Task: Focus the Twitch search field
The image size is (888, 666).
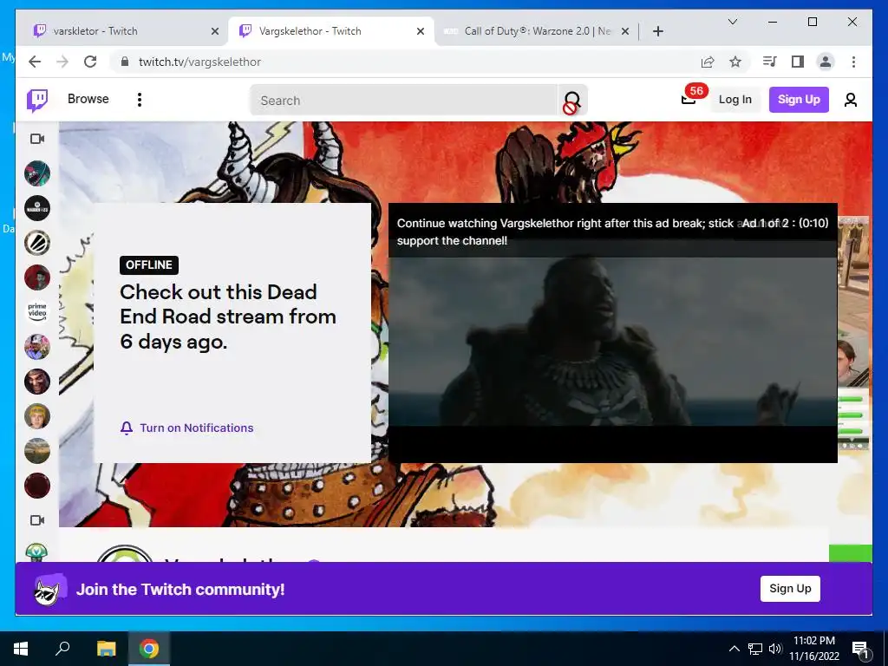Action: (x=403, y=101)
